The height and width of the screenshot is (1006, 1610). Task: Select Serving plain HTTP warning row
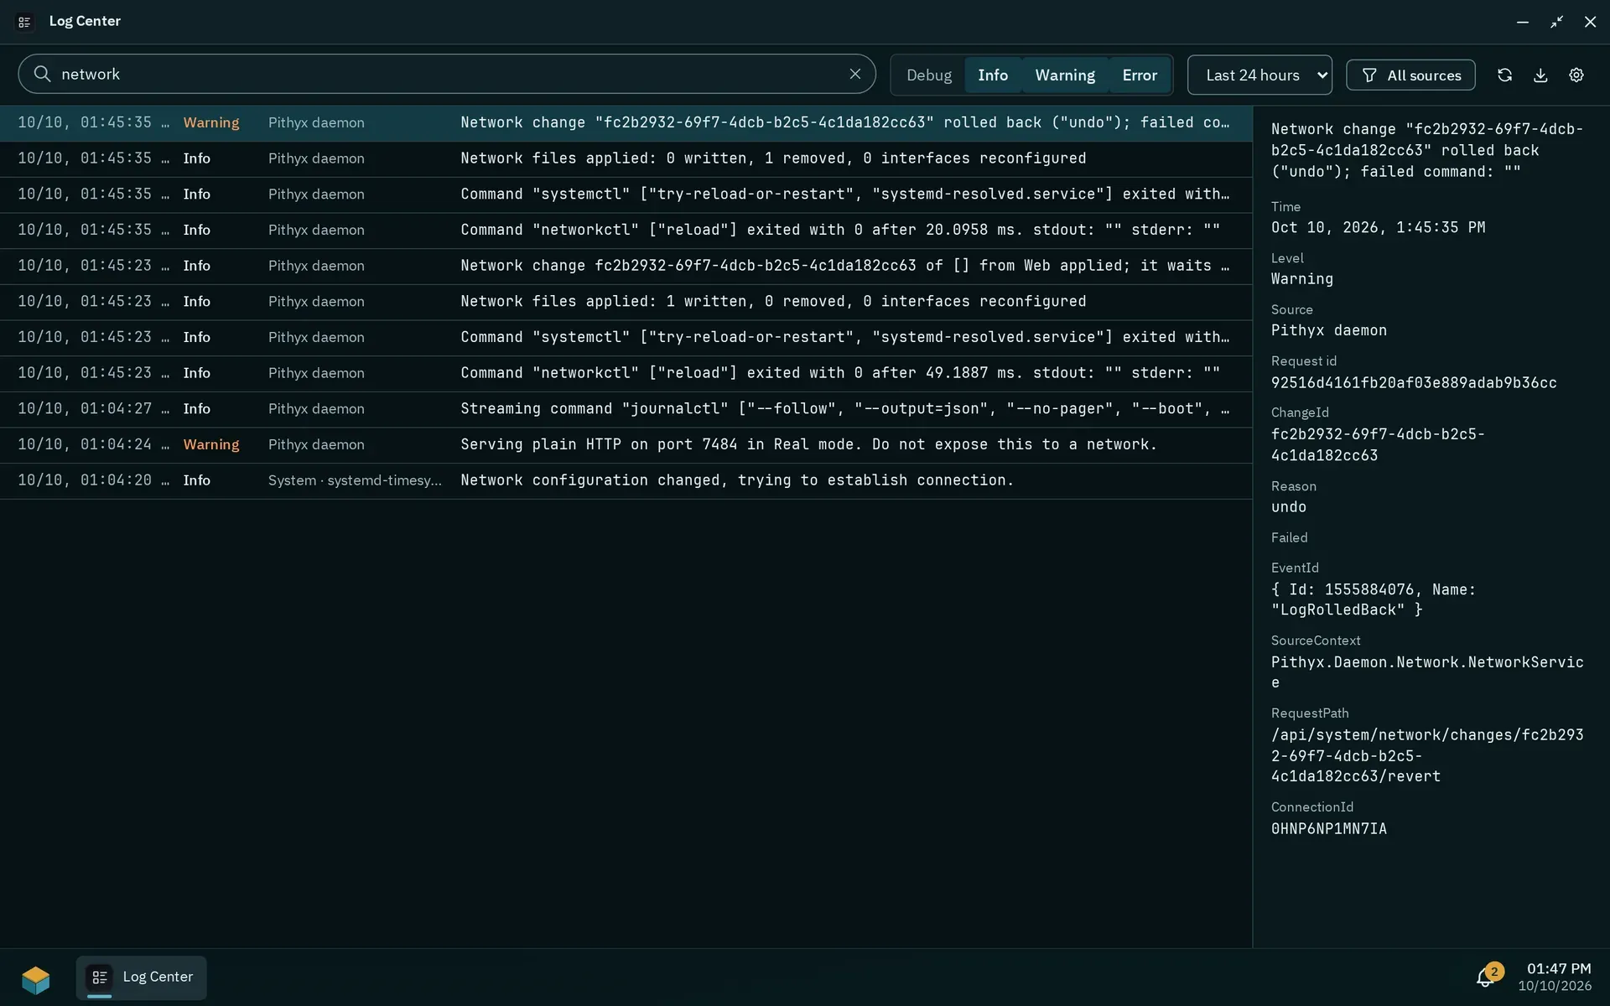click(626, 445)
